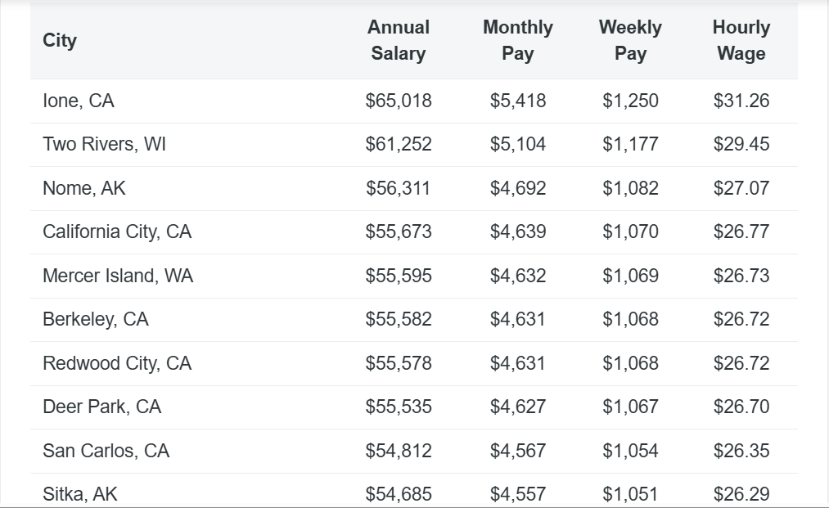Select the $54,812 annual salary cell
Screen dimensions: 829x508
pyautogui.click(x=398, y=451)
